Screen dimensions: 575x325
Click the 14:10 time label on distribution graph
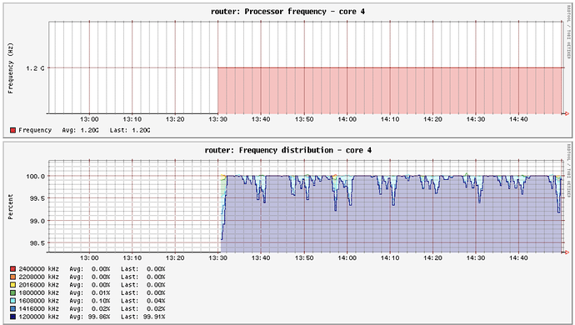pyautogui.click(x=390, y=257)
